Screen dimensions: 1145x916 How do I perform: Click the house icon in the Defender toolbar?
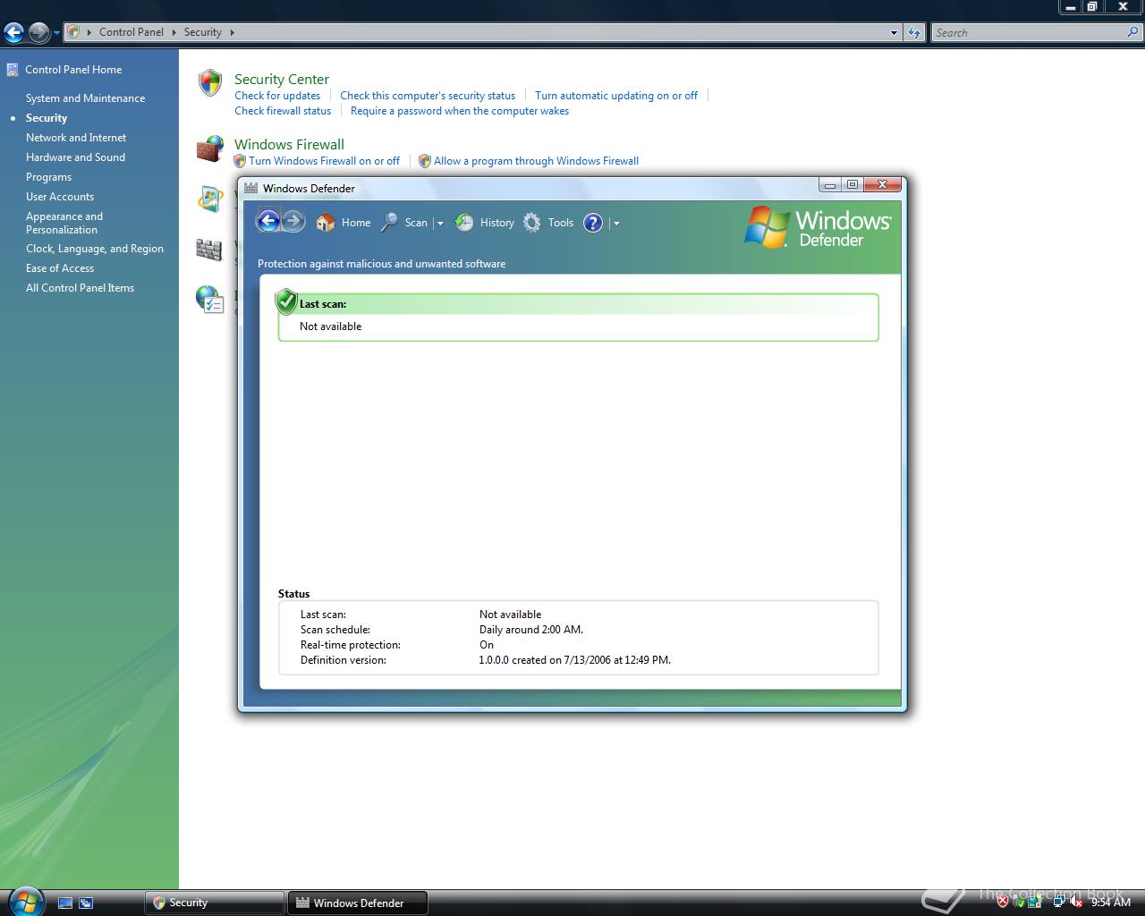(326, 223)
